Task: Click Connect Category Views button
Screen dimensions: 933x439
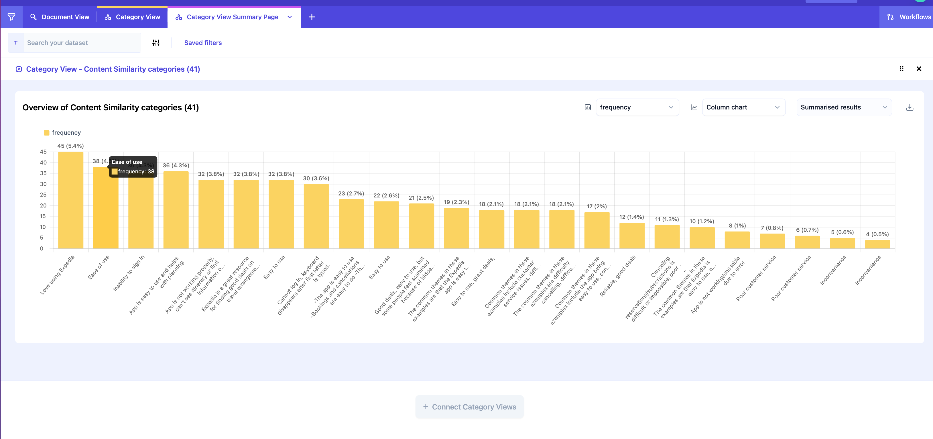Action: 469,407
